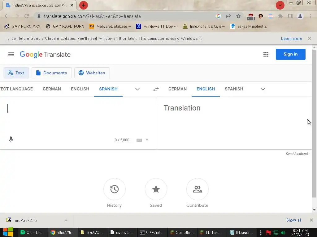The image size is (317, 237).
Task: Click into the source text box
Action: 78,116
